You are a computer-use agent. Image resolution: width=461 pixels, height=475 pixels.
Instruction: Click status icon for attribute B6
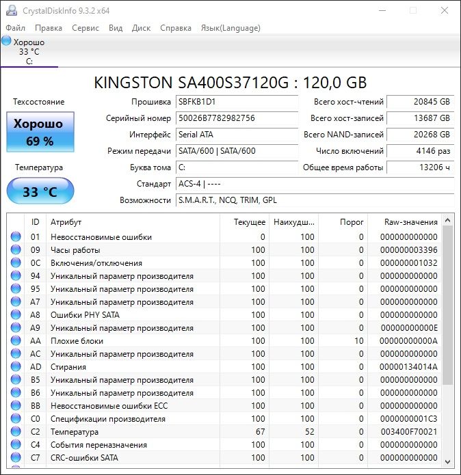[16, 392]
